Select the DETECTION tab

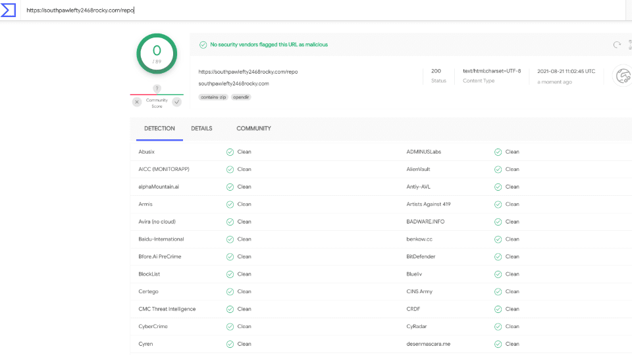click(159, 129)
